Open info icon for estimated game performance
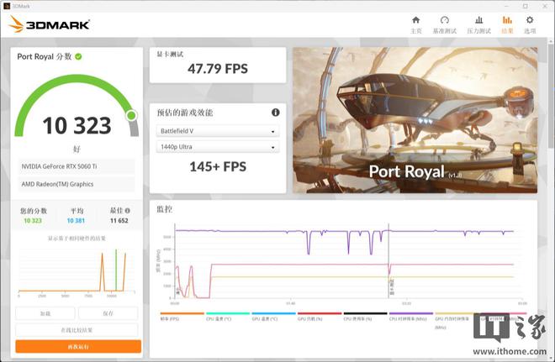Viewport: 555px width, 362px height. pos(275,113)
